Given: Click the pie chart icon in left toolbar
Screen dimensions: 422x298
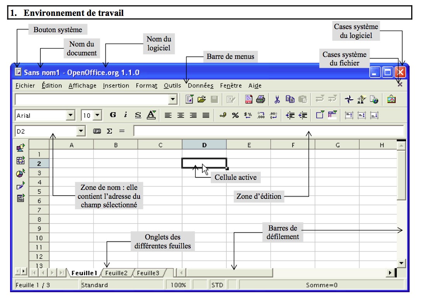Looking at the screenshot, I should coord(21,173).
